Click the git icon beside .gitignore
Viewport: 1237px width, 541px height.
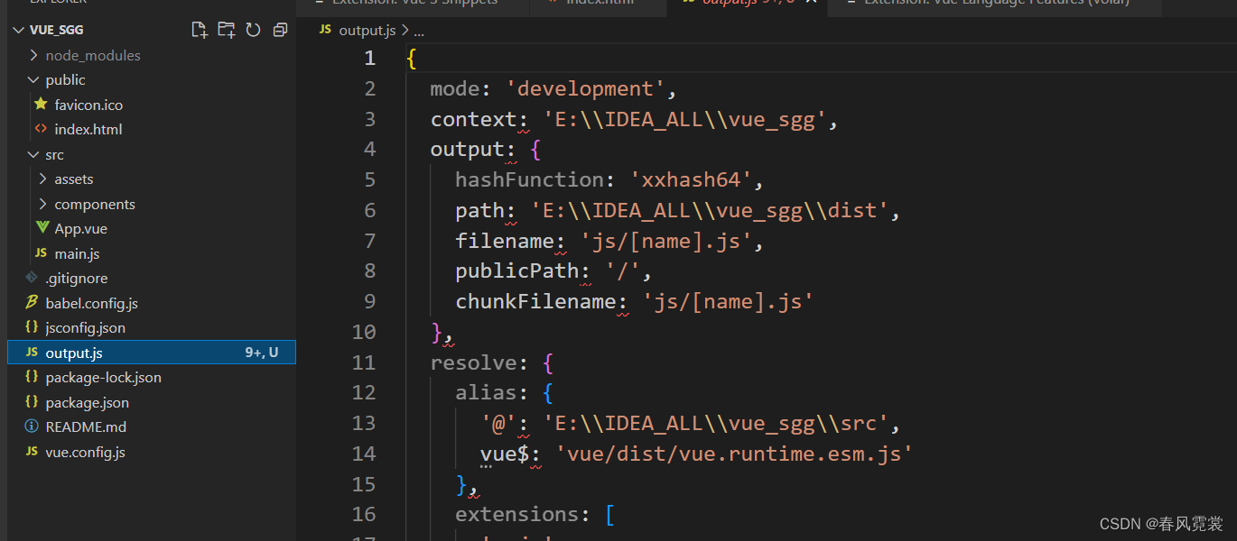32,278
